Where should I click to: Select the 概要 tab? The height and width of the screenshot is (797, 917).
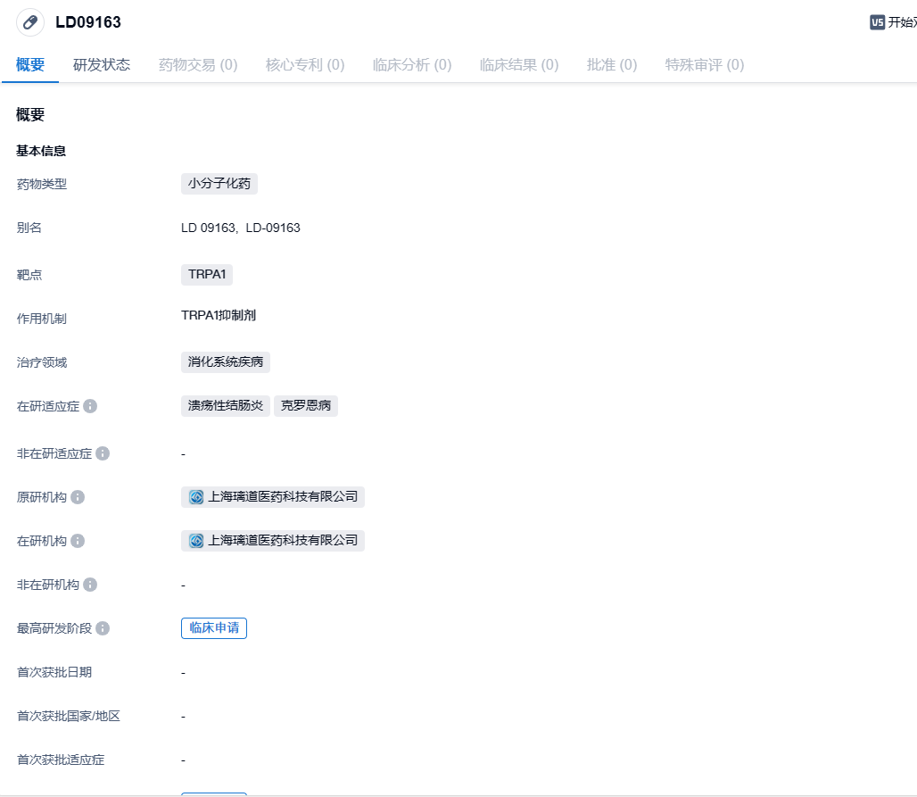(30, 64)
